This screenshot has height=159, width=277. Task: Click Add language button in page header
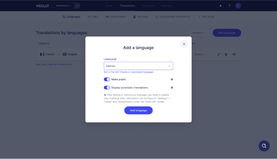coord(227,33)
